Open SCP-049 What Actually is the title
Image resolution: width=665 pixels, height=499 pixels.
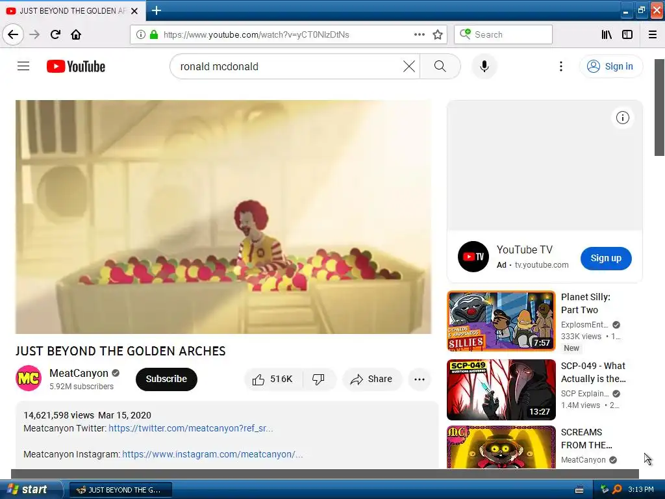594,372
